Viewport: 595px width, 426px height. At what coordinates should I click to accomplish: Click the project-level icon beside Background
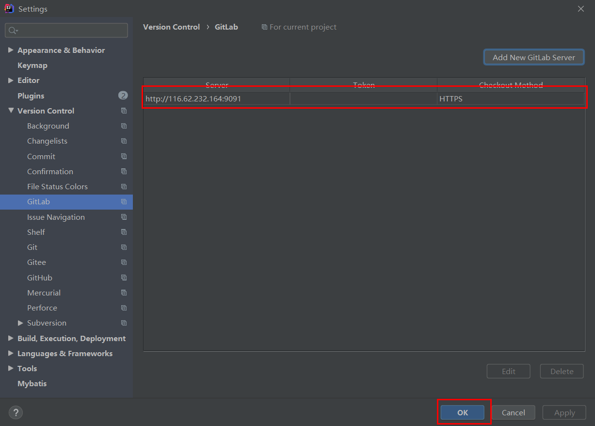click(x=124, y=126)
